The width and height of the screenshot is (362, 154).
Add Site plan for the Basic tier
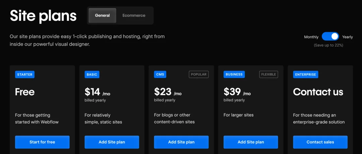point(112,142)
